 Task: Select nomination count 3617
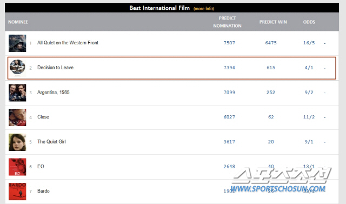(229, 142)
